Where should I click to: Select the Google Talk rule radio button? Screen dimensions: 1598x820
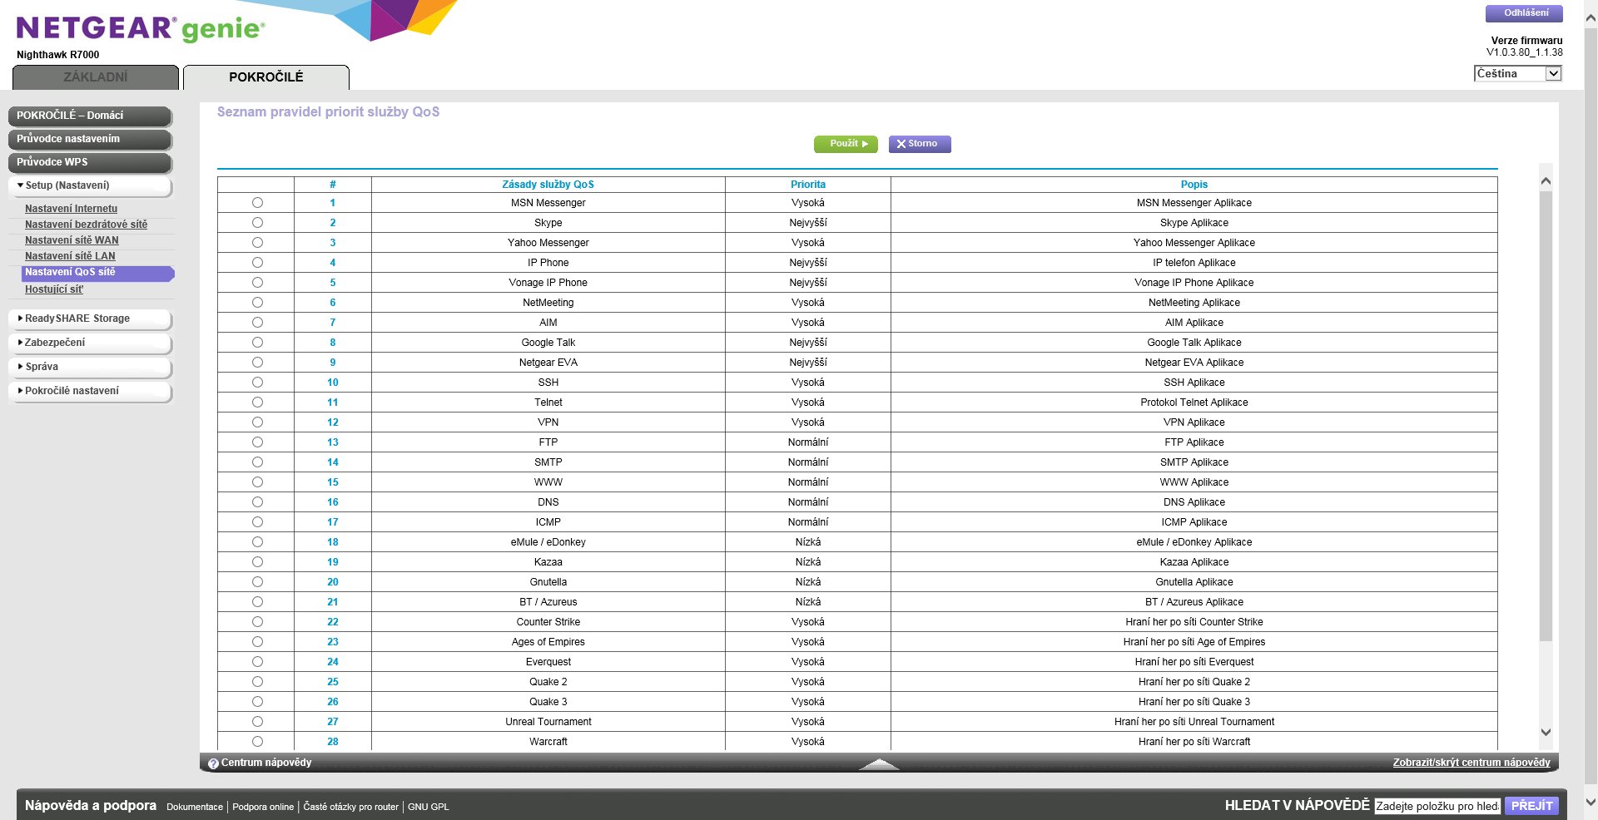[257, 343]
